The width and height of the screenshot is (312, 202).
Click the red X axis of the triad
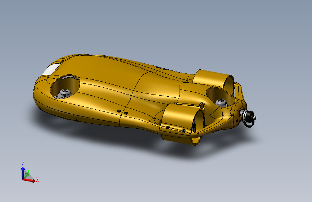(29, 180)
